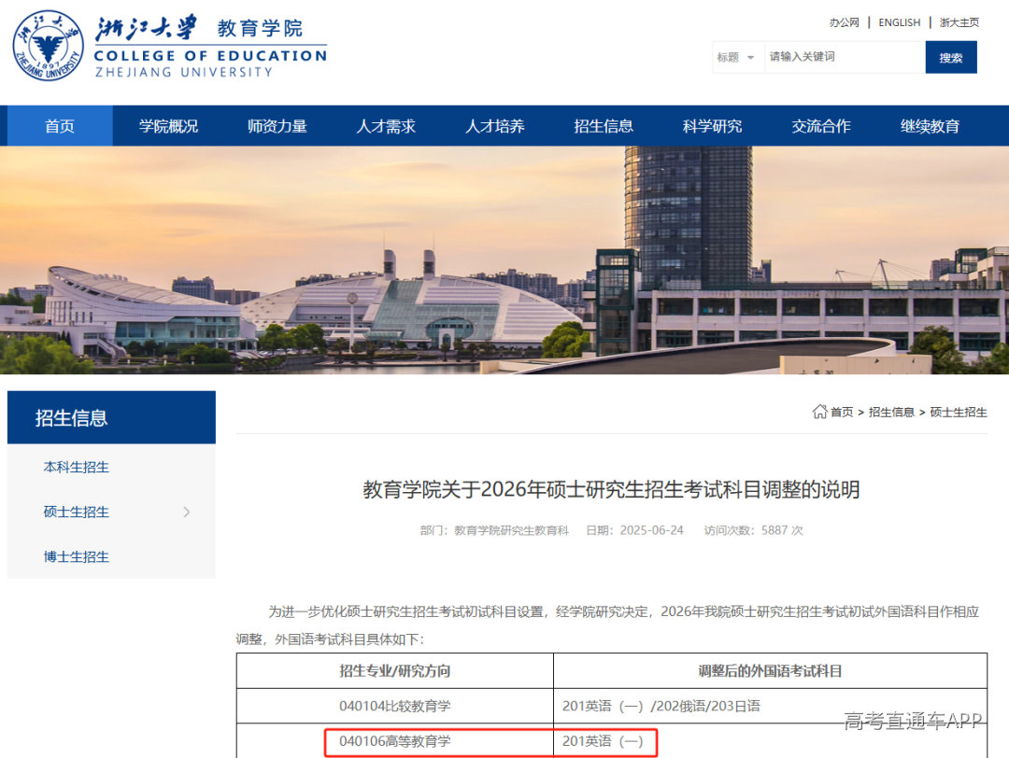This screenshot has height=758, width=1009.
Task: Click the 招生信息 sidebar header
Action: (111, 417)
